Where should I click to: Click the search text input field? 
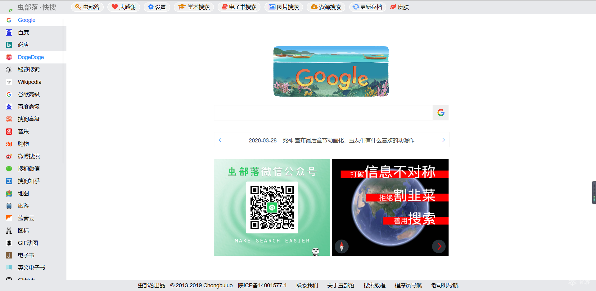(x=323, y=113)
